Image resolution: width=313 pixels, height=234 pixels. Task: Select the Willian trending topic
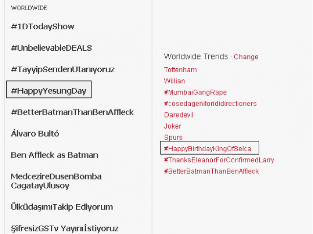point(175,81)
